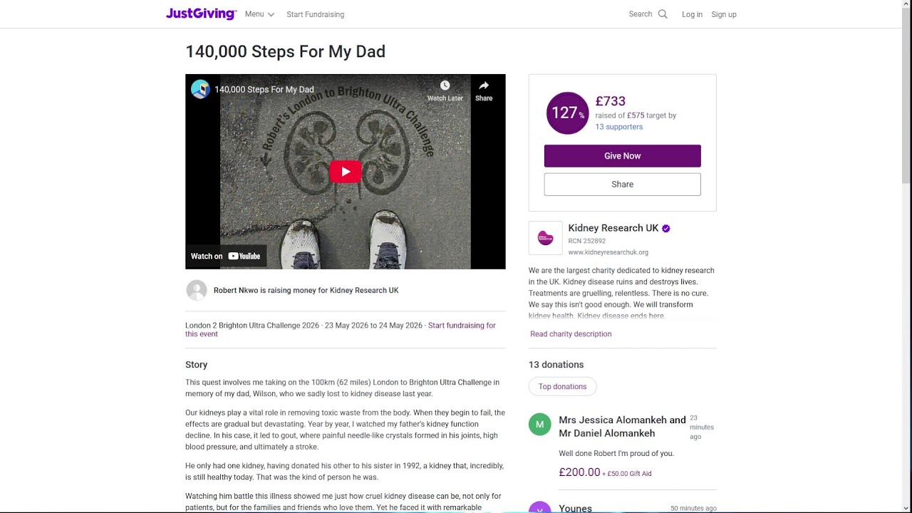Click the + £50.00 Gift Aid text

coord(627,473)
